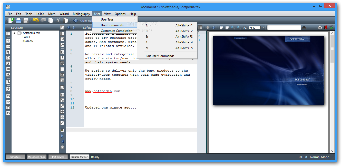Insert a subscript via x-subscript icon
The height and width of the screenshot is (167, 342).
pyautogui.click(x=62, y=100)
